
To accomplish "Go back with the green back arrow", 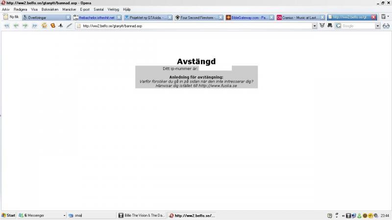I will pos(16,26).
